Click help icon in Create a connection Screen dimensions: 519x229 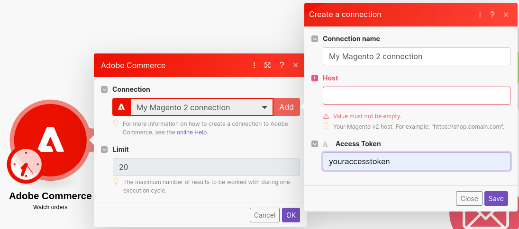point(492,15)
